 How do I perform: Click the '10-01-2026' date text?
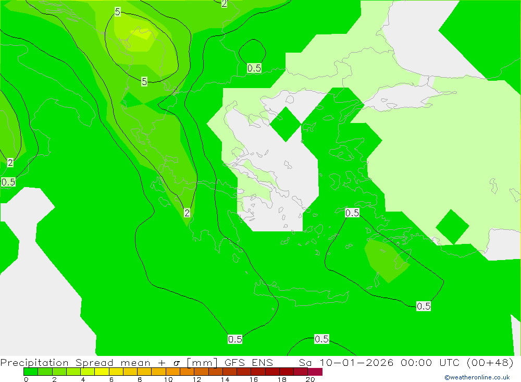[356, 362]
